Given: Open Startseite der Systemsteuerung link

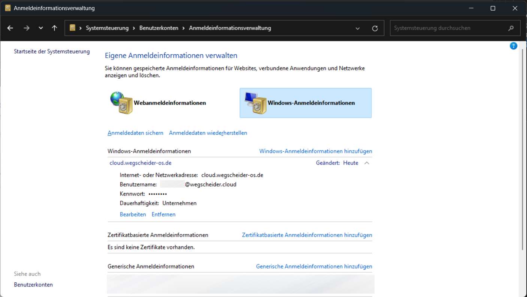Looking at the screenshot, I should 52,51.
